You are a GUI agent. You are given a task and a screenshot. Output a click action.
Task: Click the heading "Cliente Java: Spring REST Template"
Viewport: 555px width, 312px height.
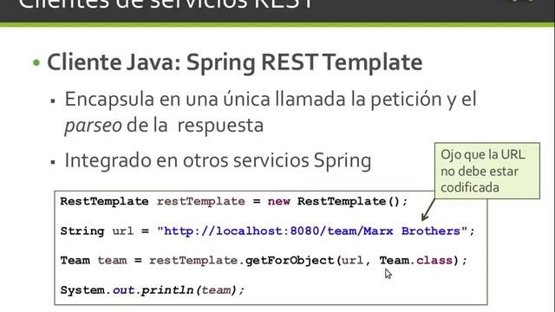click(x=234, y=63)
